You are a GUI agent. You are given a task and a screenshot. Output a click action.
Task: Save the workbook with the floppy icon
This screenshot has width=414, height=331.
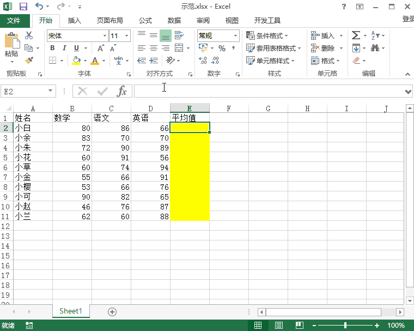pyautogui.click(x=23, y=7)
